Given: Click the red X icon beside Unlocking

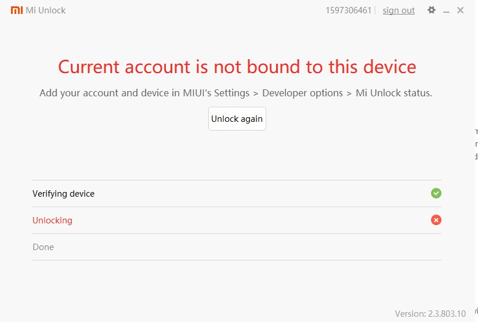Looking at the screenshot, I should 436,220.
